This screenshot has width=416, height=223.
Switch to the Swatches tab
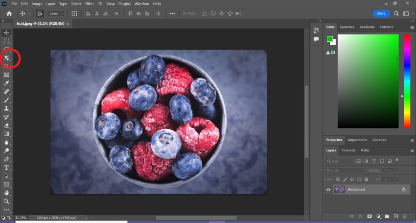point(347,27)
